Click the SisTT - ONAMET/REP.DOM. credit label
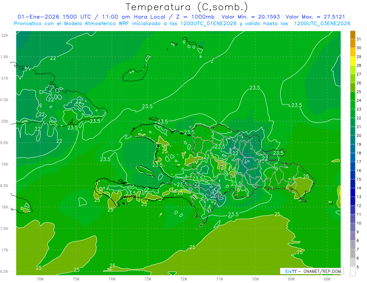Image resolution: width=367 pixels, height=283 pixels. coord(312,271)
